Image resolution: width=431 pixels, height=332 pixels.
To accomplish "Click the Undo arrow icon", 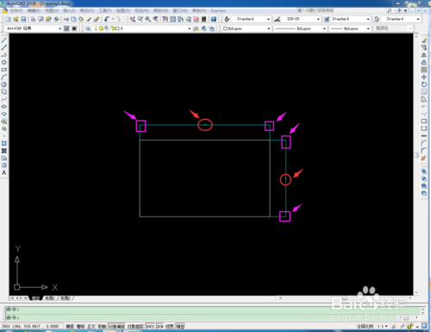I will (x=107, y=19).
